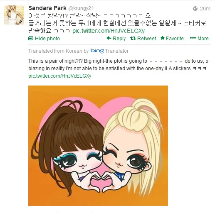Click the Favorite star icon
This screenshot has width=215, height=213.
coord(163,38)
